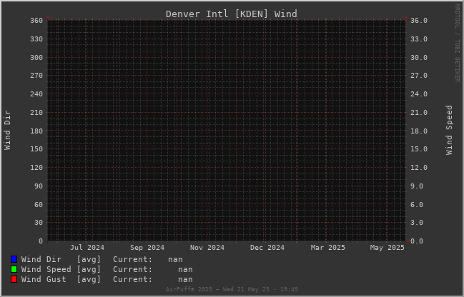Click the Mar 2025 axis label
This screenshot has width=464, height=297.
pos(327,248)
